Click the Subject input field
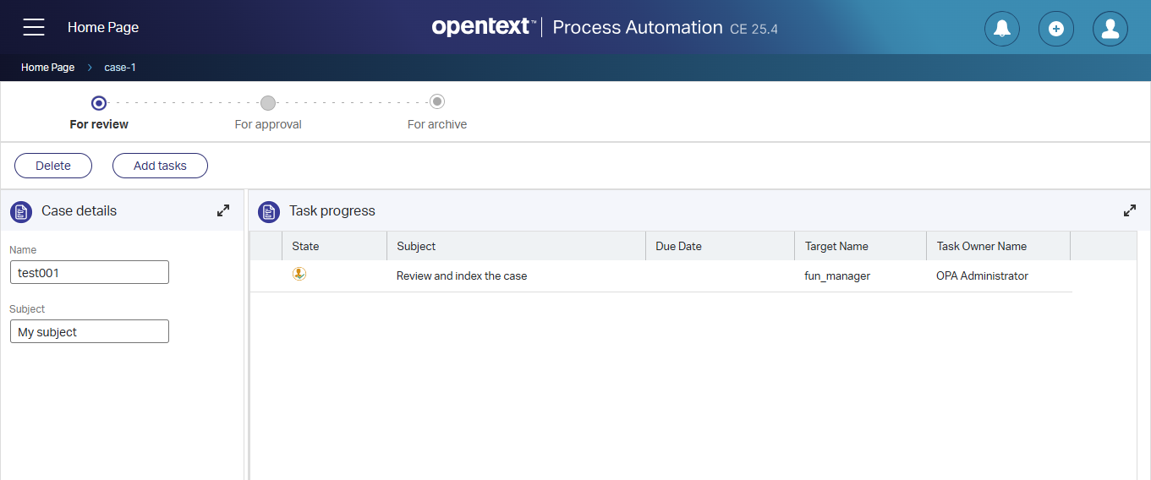Viewport: 1151px width, 480px height. click(90, 331)
